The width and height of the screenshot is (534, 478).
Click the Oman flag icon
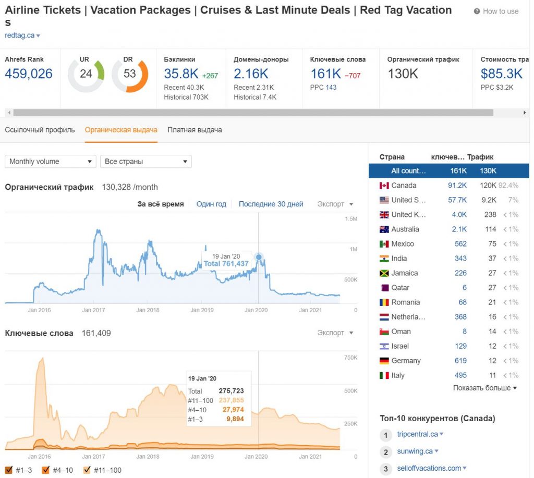click(384, 332)
